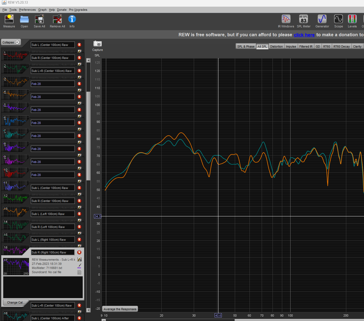364x321 pixels.
Task: Switch to the Impulse tab
Action: point(291,46)
